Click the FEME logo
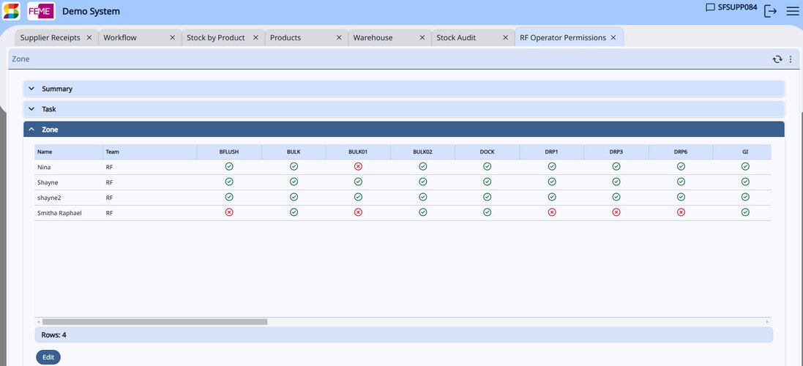The height and width of the screenshot is (366, 803). pyautogui.click(x=41, y=11)
